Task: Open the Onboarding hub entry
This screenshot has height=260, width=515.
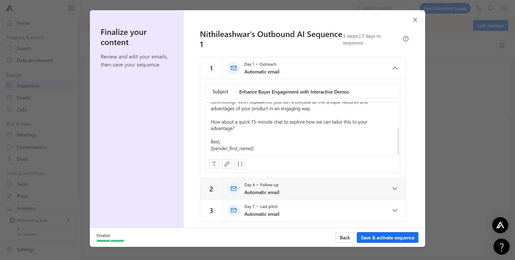Action: 32,220
